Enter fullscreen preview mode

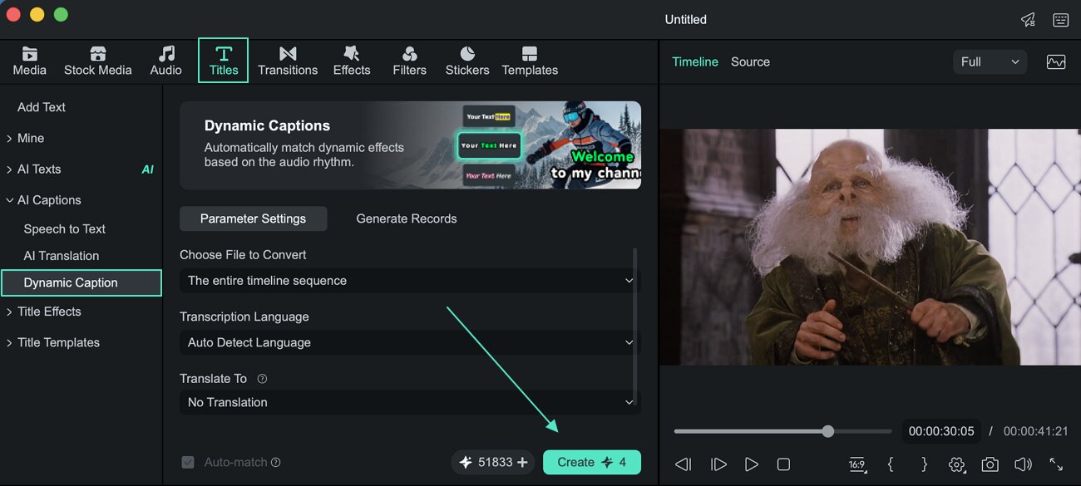(x=1056, y=464)
